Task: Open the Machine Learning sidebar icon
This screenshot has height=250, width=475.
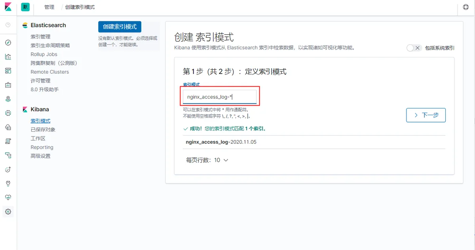Action: (x=8, y=113)
